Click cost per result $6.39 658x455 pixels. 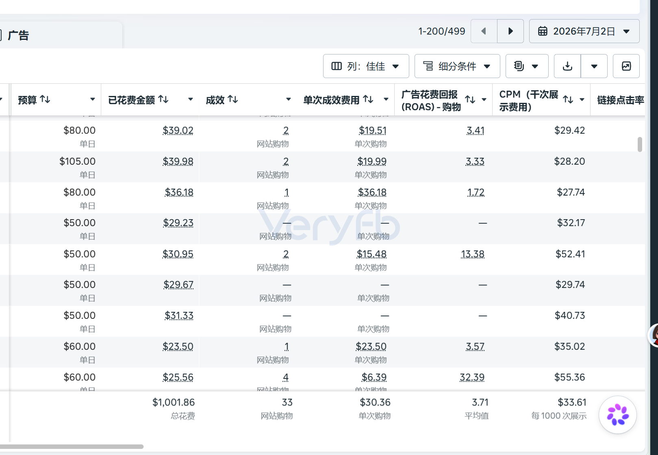pos(374,377)
